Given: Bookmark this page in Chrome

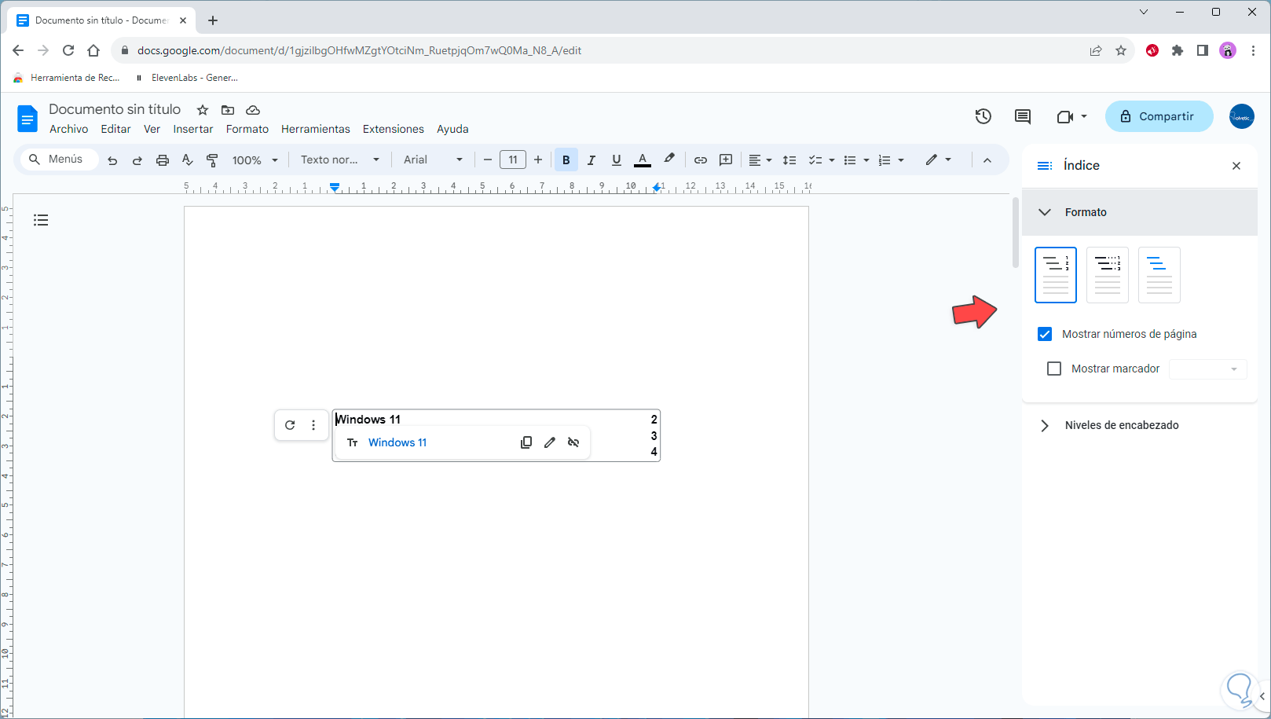Looking at the screenshot, I should 1121,50.
